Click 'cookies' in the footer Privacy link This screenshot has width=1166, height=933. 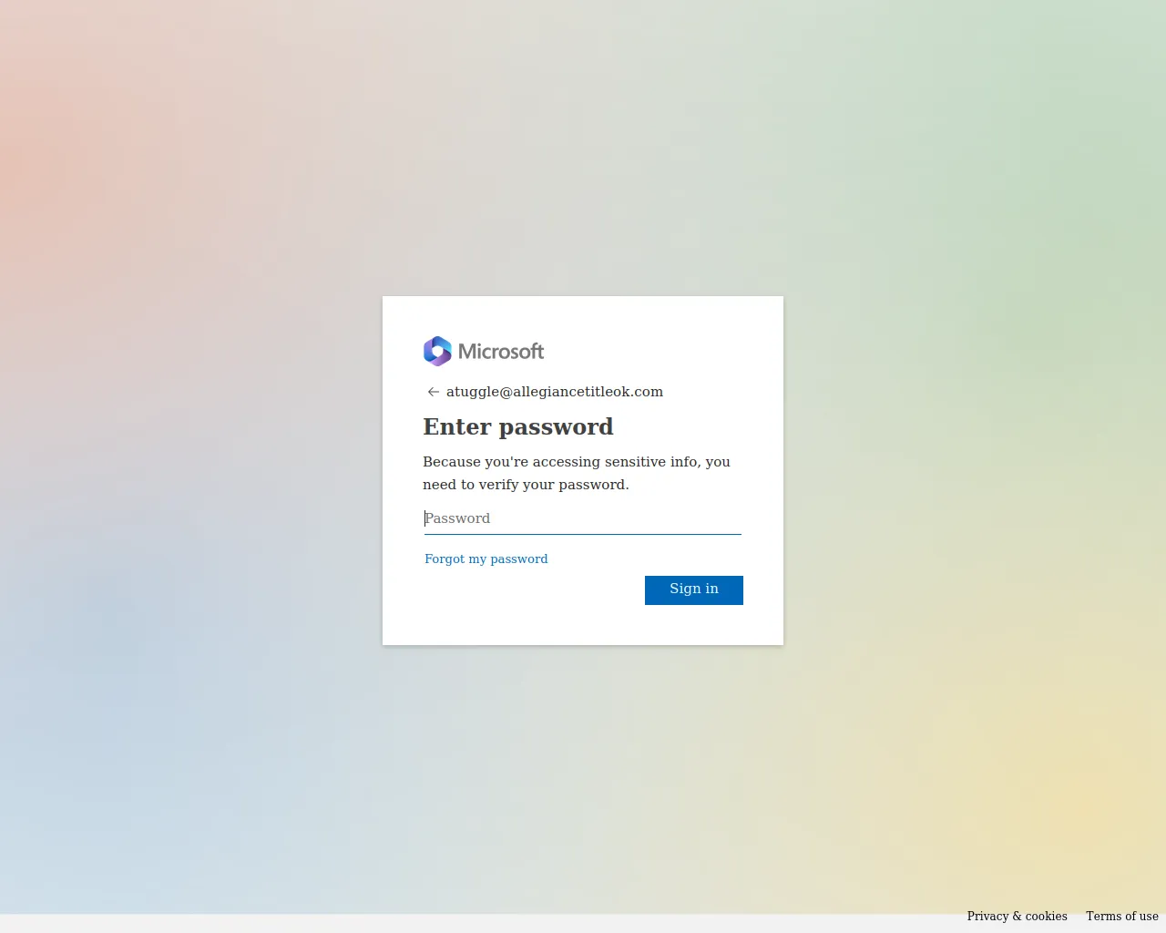1047,916
